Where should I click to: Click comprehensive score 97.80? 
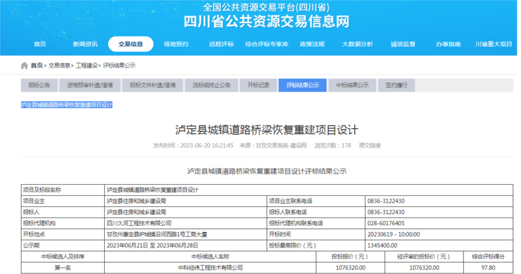[x=488, y=267]
